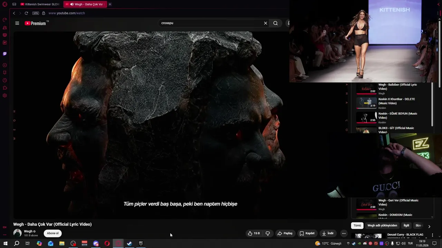The height and width of the screenshot is (248, 442).
Task: Play Denzel Curry BLACK FLAG thumbnail
Action: 368,236
